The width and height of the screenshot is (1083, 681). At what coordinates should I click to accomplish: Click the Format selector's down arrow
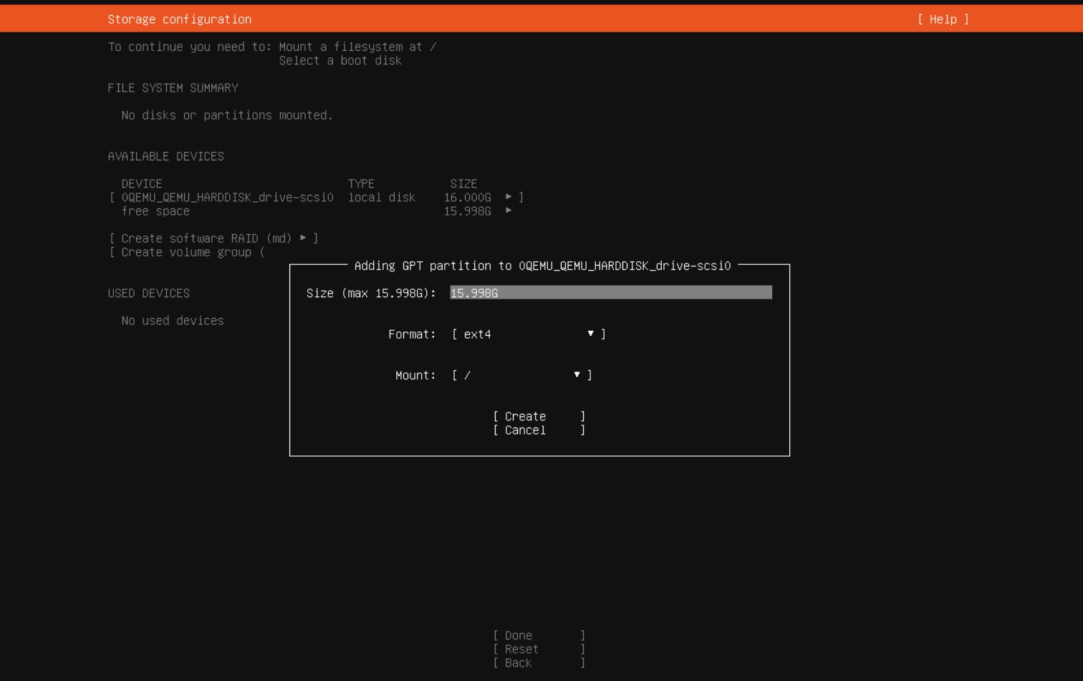(590, 334)
